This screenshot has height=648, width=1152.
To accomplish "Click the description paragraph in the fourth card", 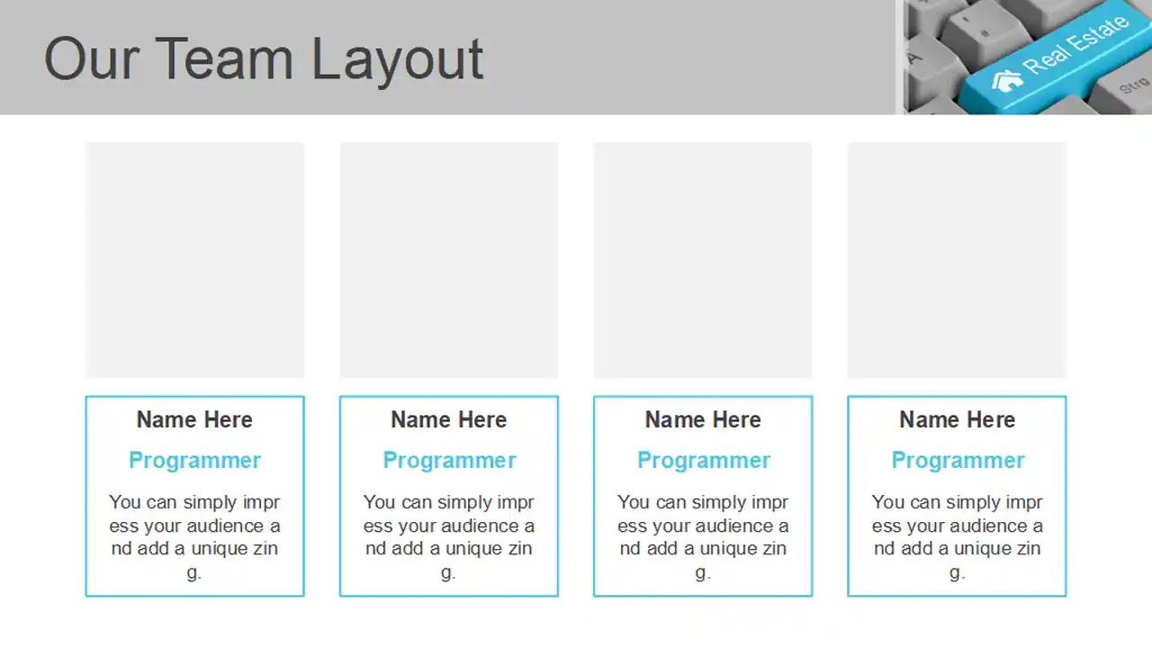I will click(958, 536).
